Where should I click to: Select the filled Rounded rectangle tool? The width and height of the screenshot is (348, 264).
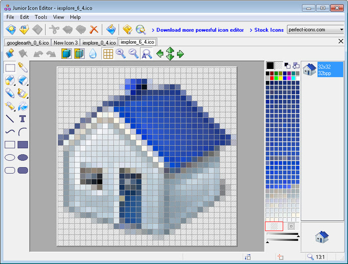[x=23, y=170]
